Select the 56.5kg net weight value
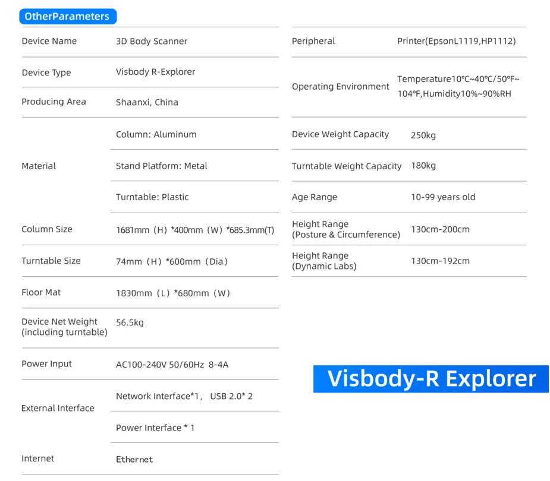Viewport: 550px width, 481px height. (x=130, y=322)
